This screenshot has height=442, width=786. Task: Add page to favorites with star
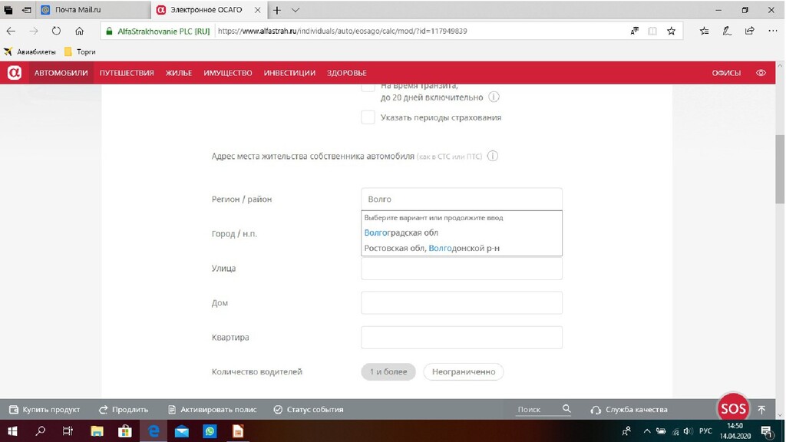pos(671,31)
